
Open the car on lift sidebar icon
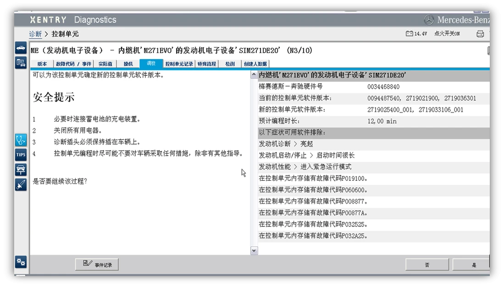(x=21, y=170)
